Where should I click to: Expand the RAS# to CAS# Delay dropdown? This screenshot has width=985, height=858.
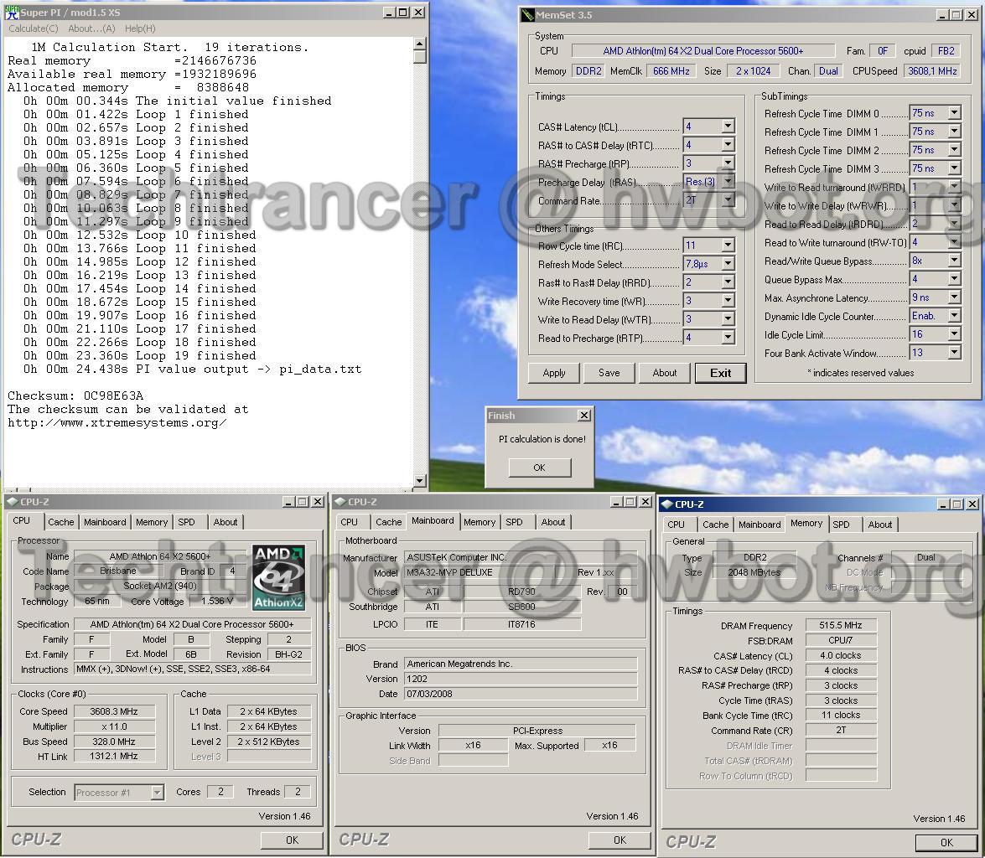[x=728, y=144]
